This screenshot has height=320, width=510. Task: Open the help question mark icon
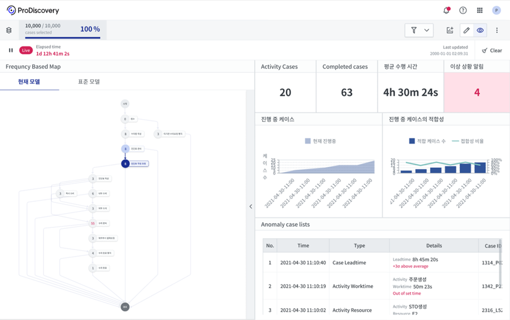click(463, 10)
